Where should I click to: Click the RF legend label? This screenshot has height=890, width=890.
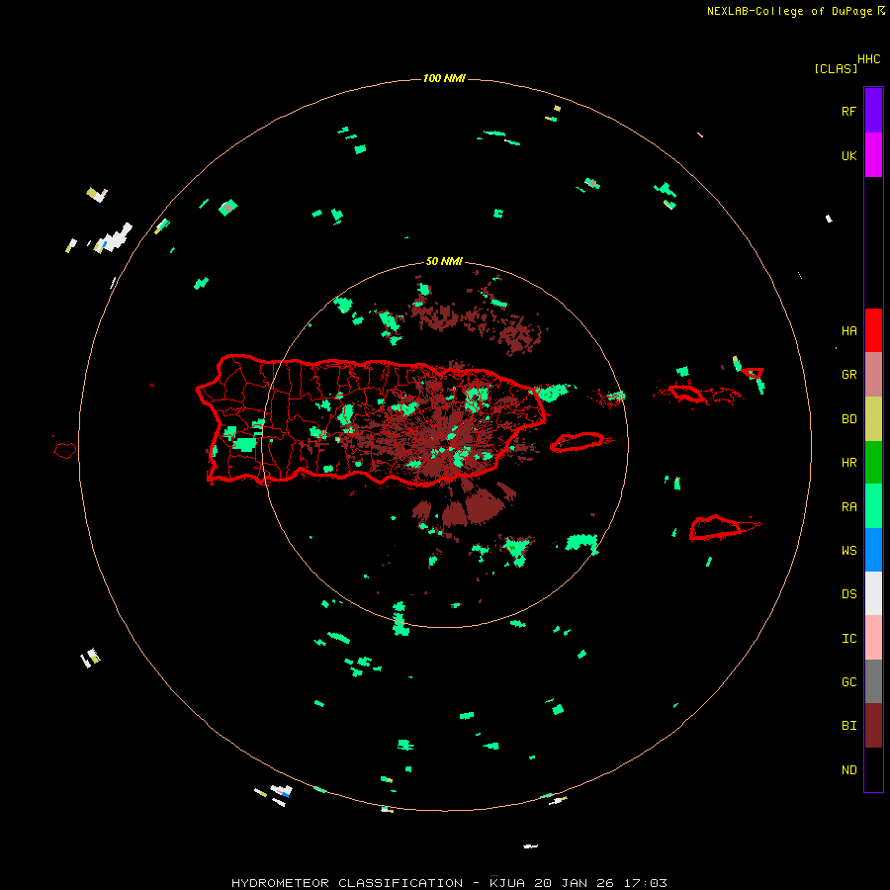848,111
